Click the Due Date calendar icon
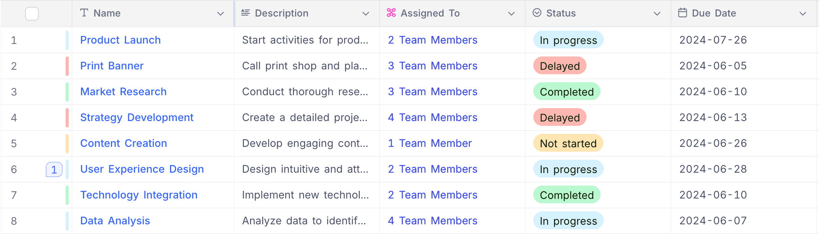Screen dimensions: 819x234 (683, 13)
